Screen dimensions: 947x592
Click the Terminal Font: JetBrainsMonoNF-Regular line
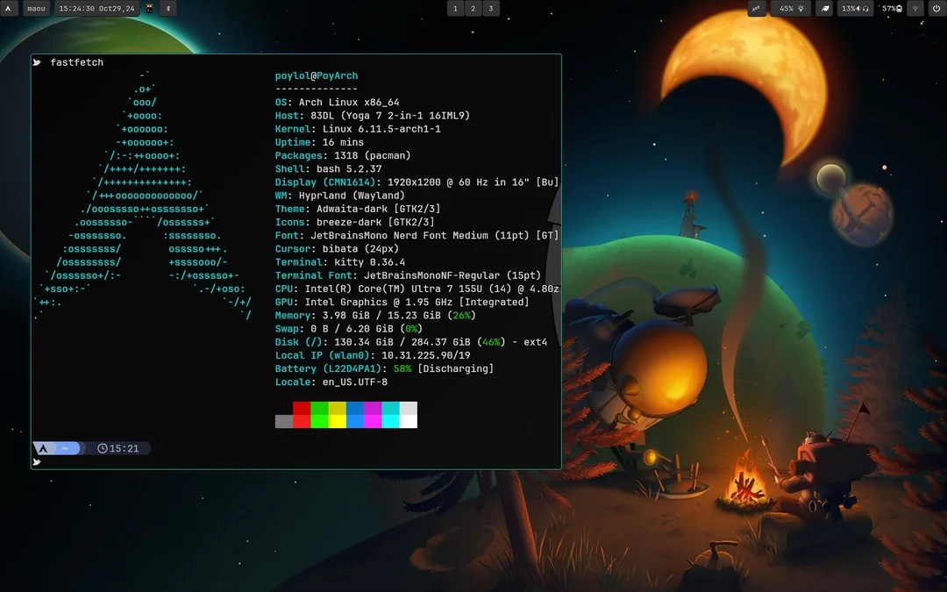(x=408, y=275)
